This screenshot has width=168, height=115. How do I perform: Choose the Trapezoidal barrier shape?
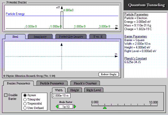pos(25,104)
